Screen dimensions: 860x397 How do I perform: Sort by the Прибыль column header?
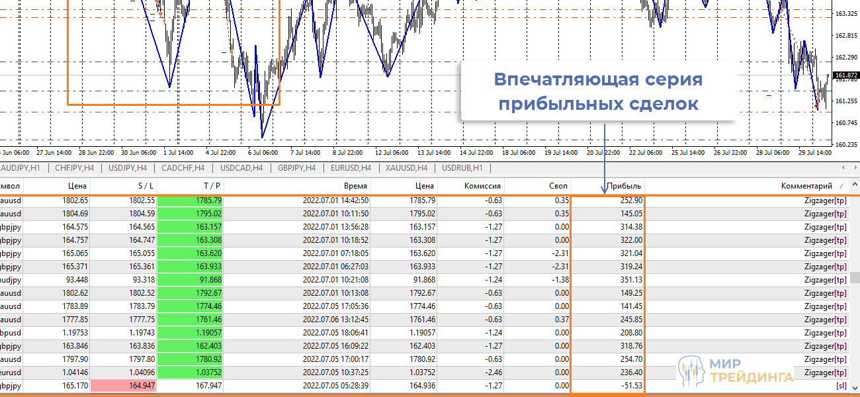click(608, 186)
